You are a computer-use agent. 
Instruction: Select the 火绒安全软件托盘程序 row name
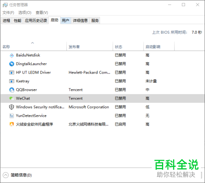(x=34, y=124)
